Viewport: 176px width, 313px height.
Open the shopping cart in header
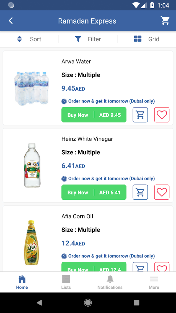[x=165, y=20]
